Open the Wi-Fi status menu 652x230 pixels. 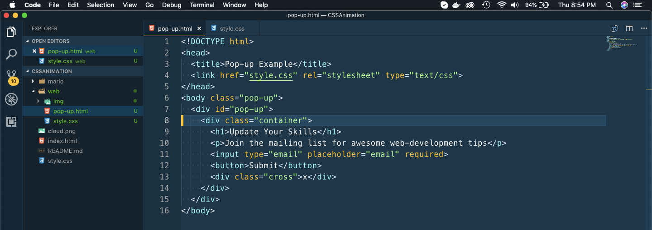501,5
